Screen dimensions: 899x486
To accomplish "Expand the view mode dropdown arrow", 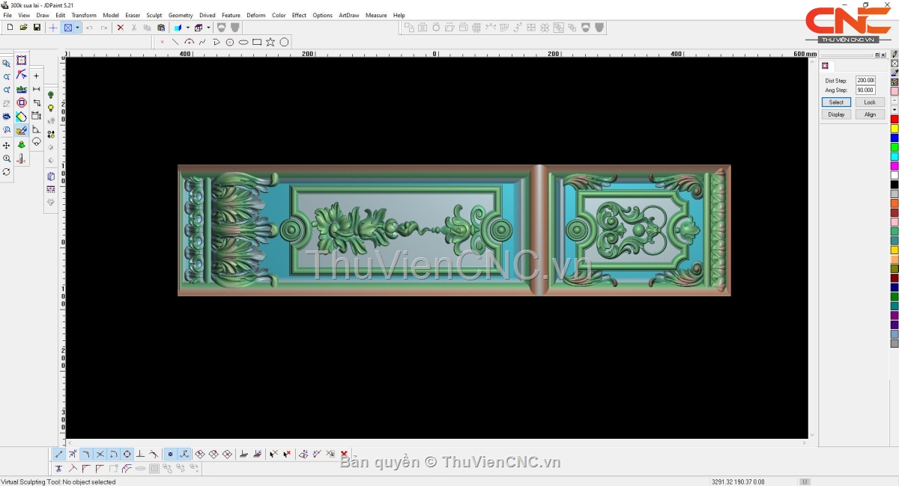I will (x=77, y=28).
